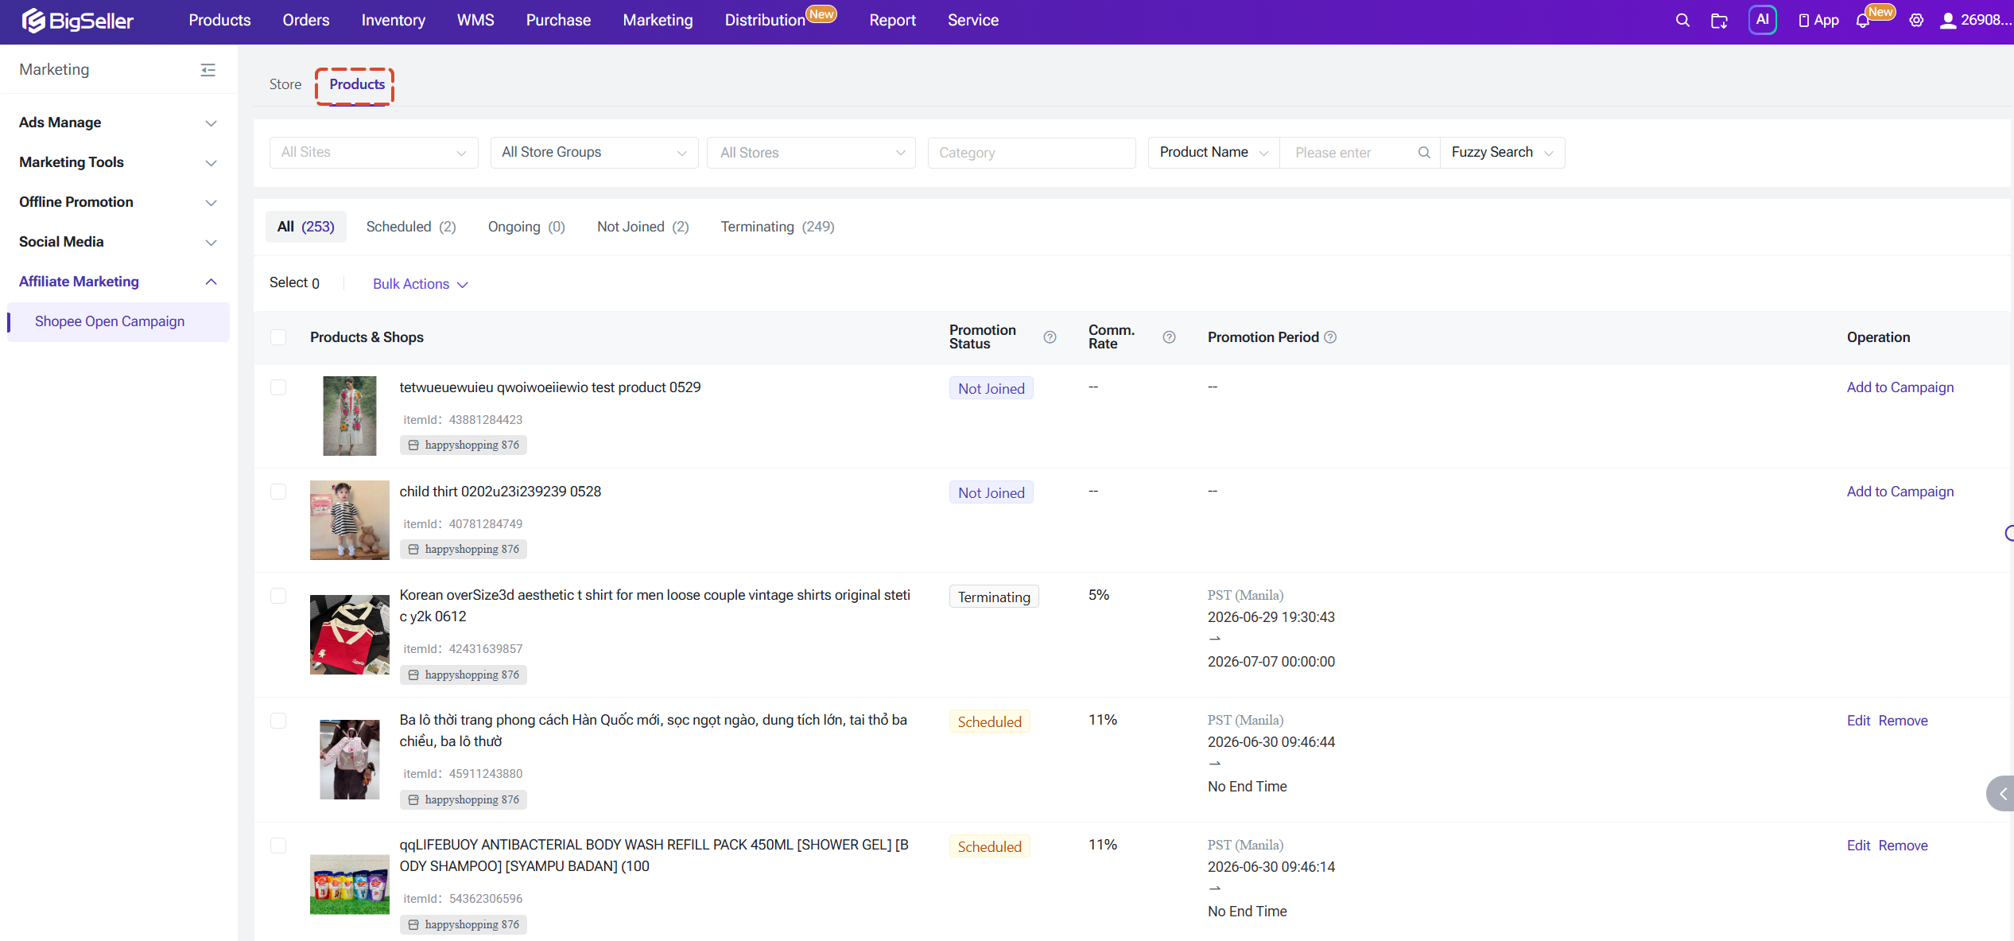Image resolution: width=2014 pixels, height=941 pixels.
Task: Tick checkbox for child thirt product
Action: pyautogui.click(x=278, y=492)
